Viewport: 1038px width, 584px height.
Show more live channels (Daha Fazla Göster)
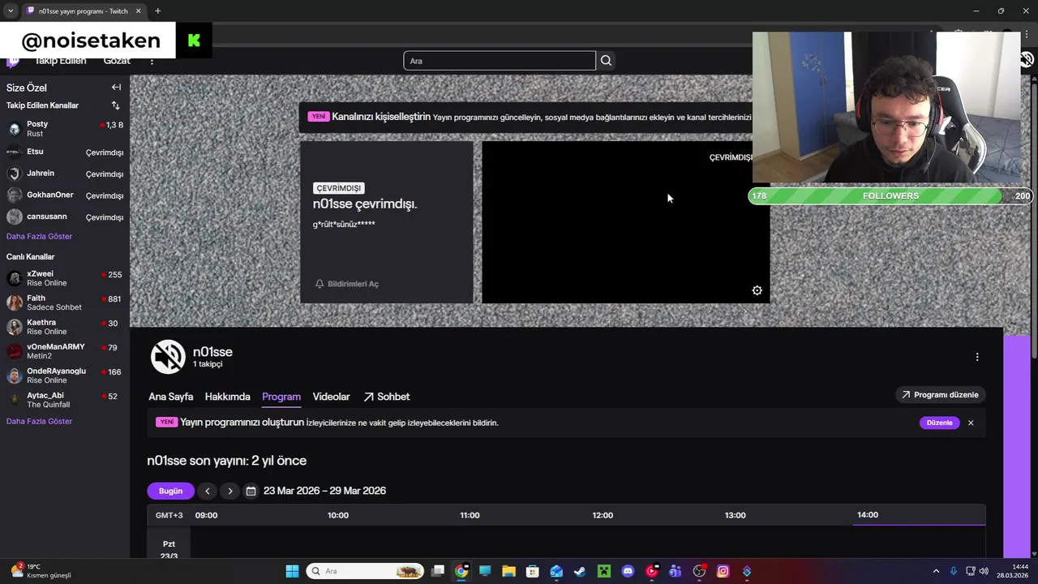pyautogui.click(x=39, y=421)
